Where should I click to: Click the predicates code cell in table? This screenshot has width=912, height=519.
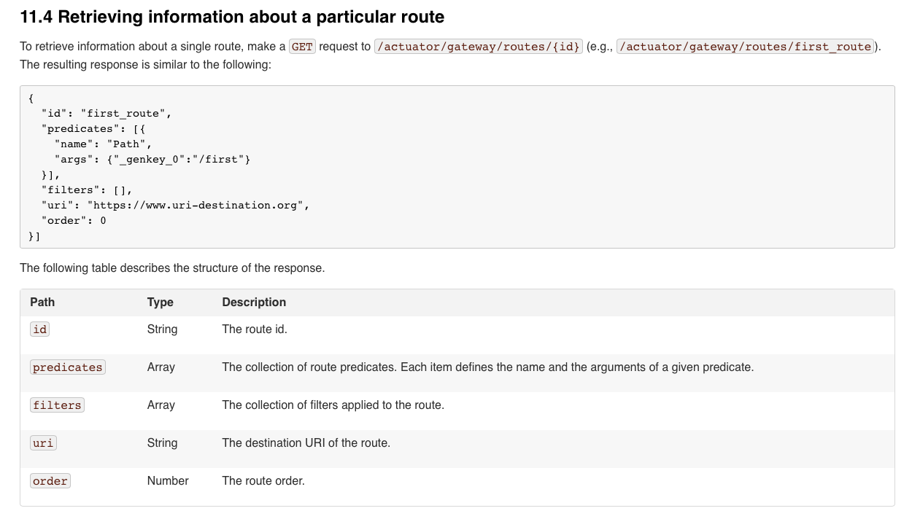[68, 367]
